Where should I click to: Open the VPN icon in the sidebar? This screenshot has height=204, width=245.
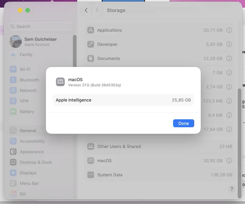pos(13,101)
